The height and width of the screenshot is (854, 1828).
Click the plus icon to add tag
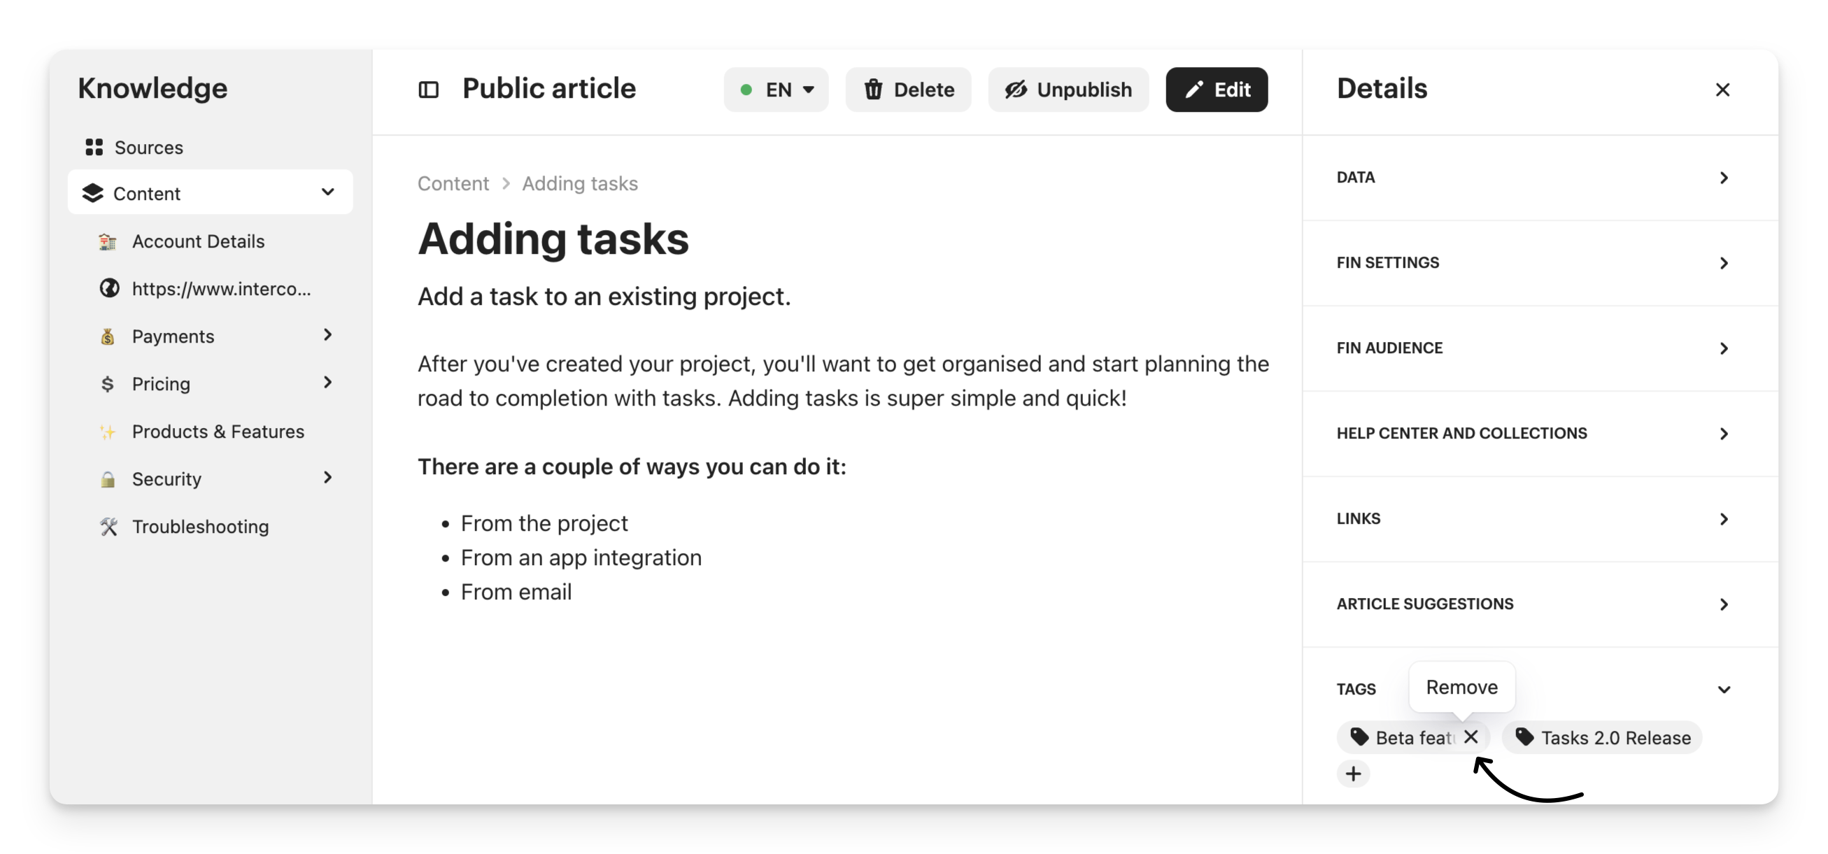(1353, 773)
